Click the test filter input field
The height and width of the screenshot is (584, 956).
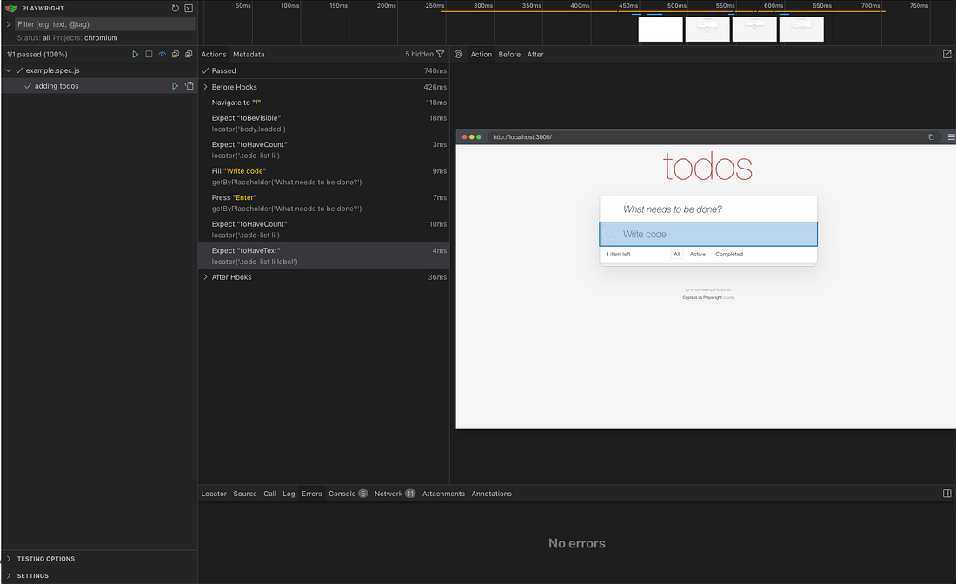[x=105, y=24]
